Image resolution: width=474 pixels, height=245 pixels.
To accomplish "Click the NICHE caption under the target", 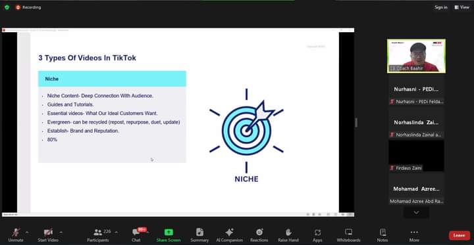I will tap(246, 179).
